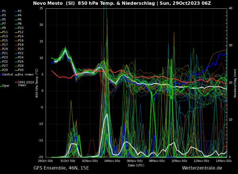Select the P16 legend entry

tap(19, 41)
